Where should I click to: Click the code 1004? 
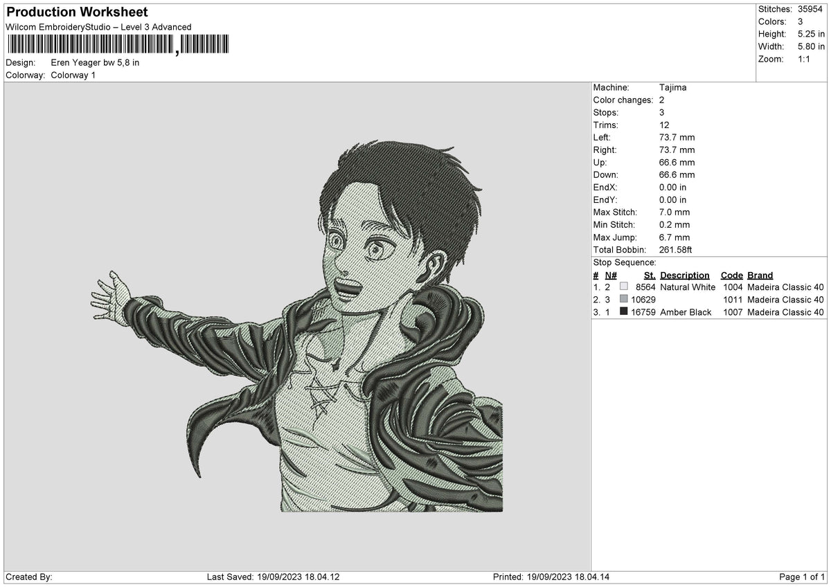[733, 287]
